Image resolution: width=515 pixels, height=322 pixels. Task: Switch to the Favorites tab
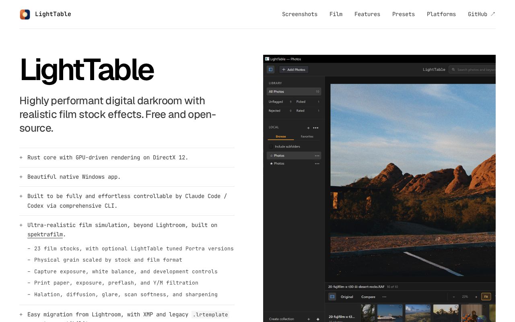tap(307, 136)
